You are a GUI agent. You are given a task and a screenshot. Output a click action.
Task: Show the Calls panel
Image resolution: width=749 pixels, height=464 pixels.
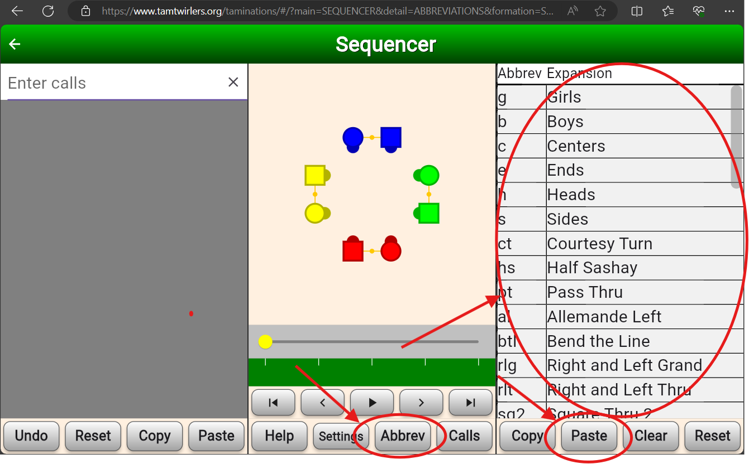pos(465,436)
